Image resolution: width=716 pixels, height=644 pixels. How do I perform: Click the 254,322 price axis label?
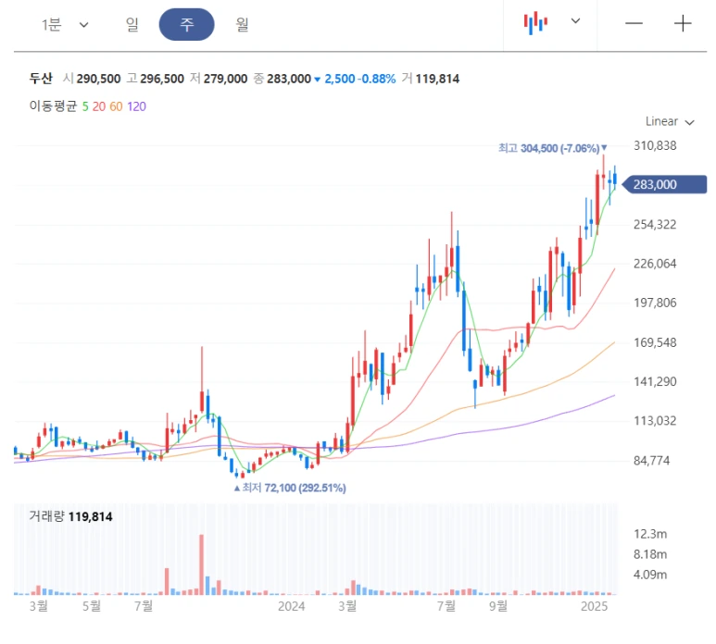[x=655, y=225]
